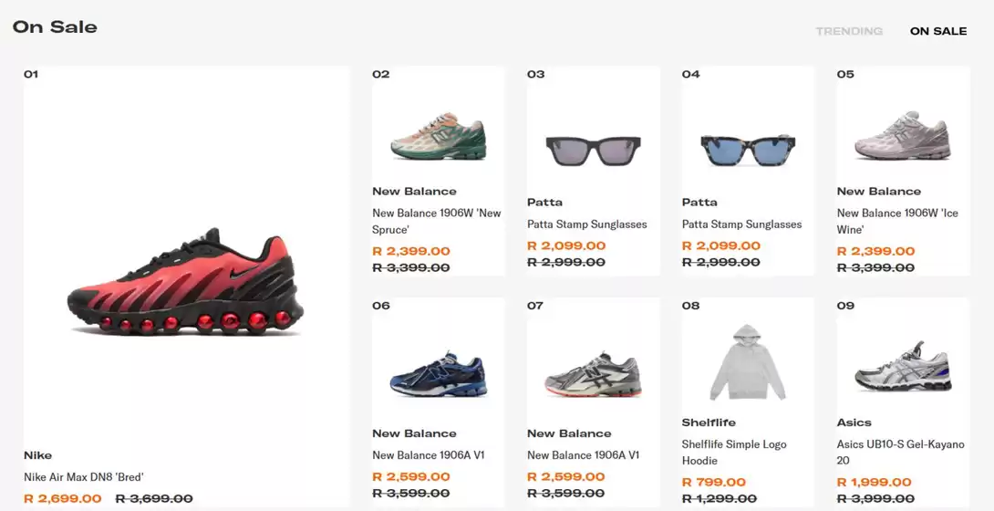The height and width of the screenshot is (511, 994).
Task: Click the New Balance 1906W 'Ice Wine' shoe image
Action: (903, 136)
